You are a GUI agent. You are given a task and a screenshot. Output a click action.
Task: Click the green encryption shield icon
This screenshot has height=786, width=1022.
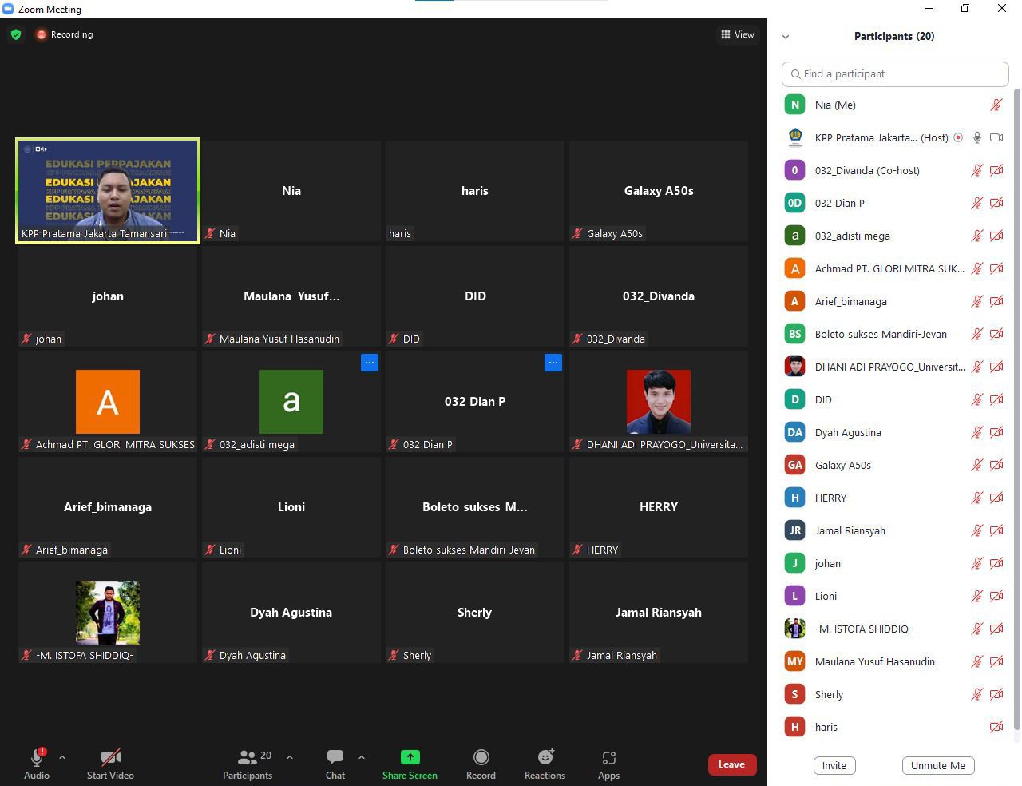point(16,34)
